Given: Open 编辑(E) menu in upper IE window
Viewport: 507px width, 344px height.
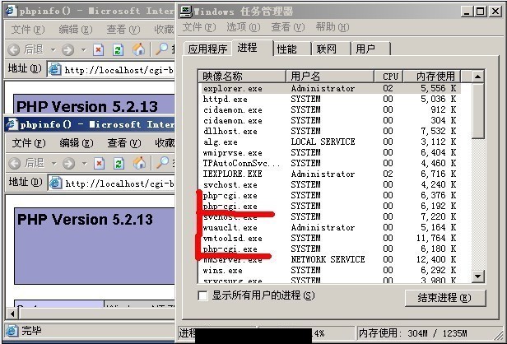Looking at the screenshot, I should (76, 30).
